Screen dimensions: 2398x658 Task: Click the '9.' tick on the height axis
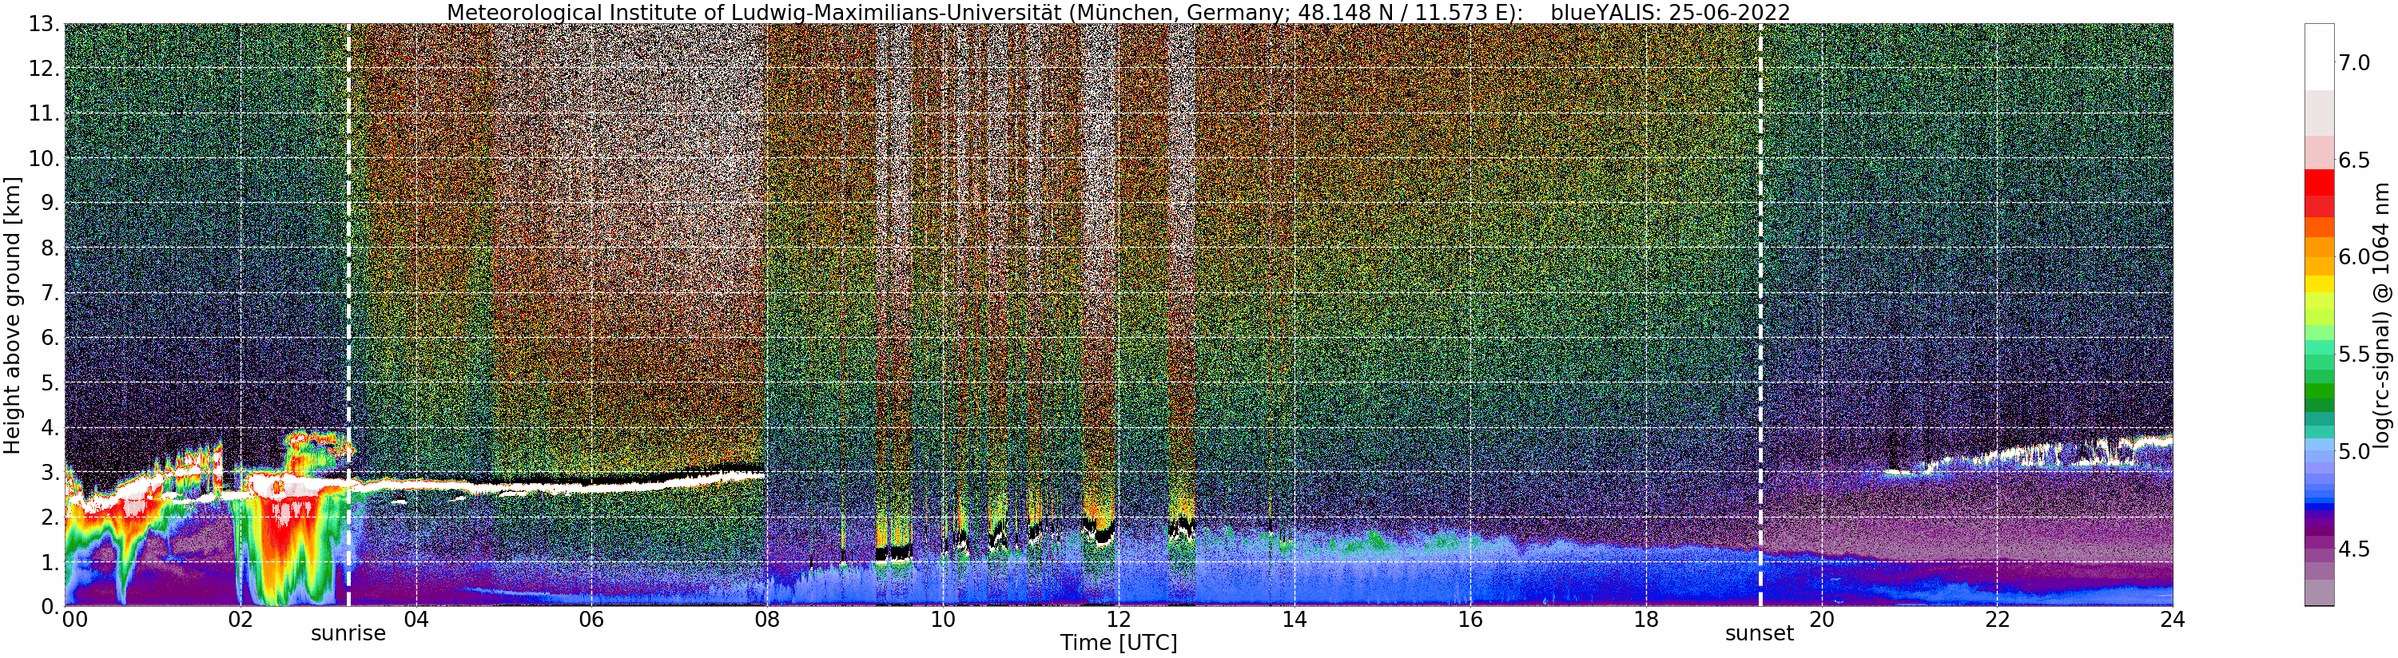pos(50,203)
